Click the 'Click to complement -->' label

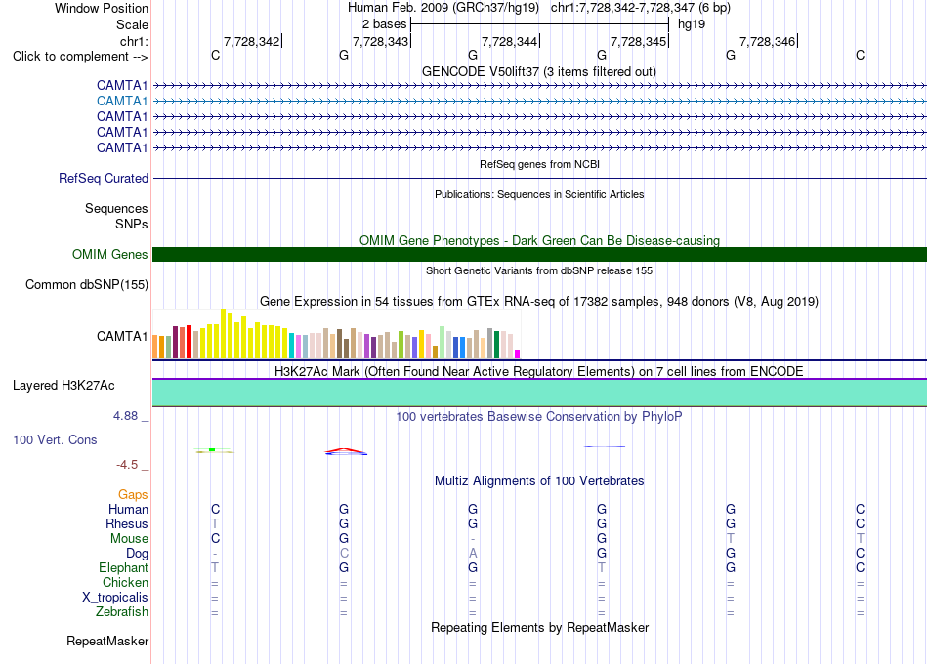coord(80,57)
